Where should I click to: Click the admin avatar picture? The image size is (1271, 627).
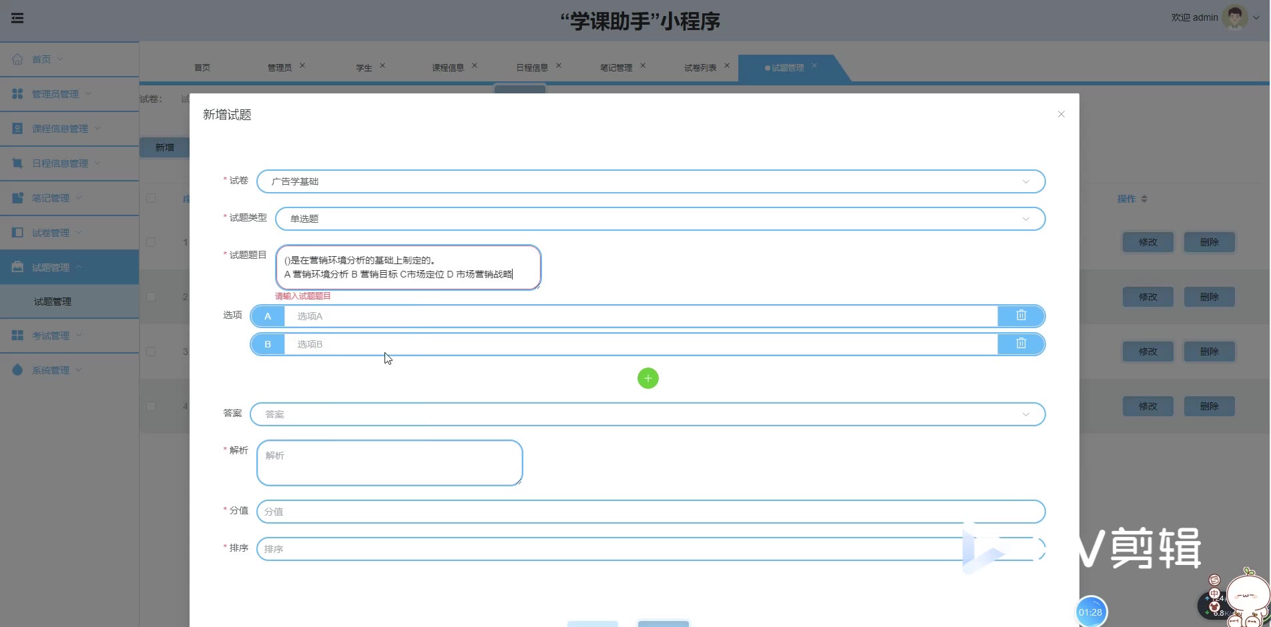(1234, 18)
